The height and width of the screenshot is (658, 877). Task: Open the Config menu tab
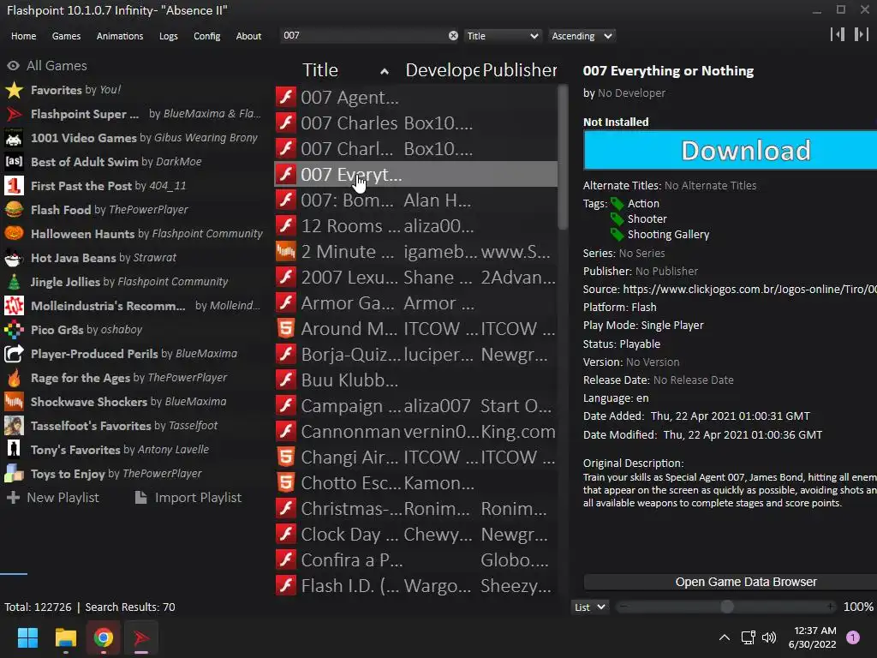(207, 36)
